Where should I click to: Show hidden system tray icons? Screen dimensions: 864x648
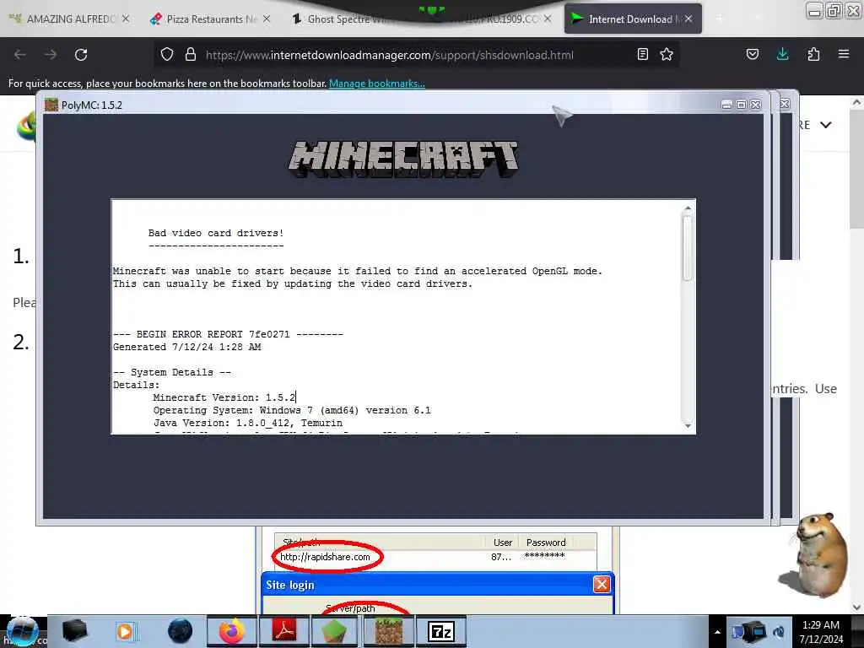click(x=717, y=632)
